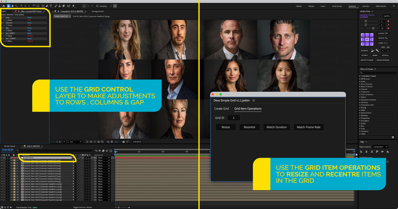Select the Rectangle shape tool
This screenshot has height=209, width=398.
pos(43,6)
